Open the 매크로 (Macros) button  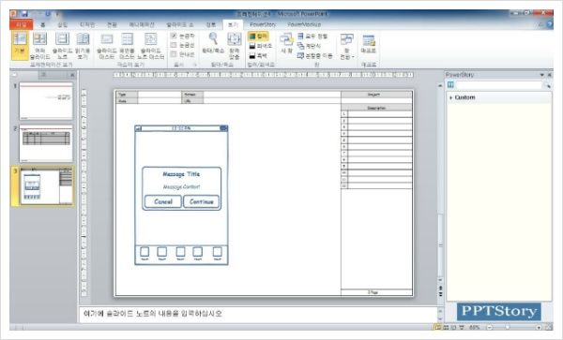tap(369, 44)
